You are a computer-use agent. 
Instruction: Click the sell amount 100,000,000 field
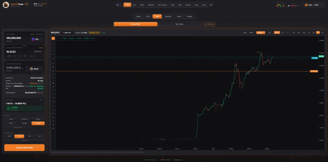point(14,38)
